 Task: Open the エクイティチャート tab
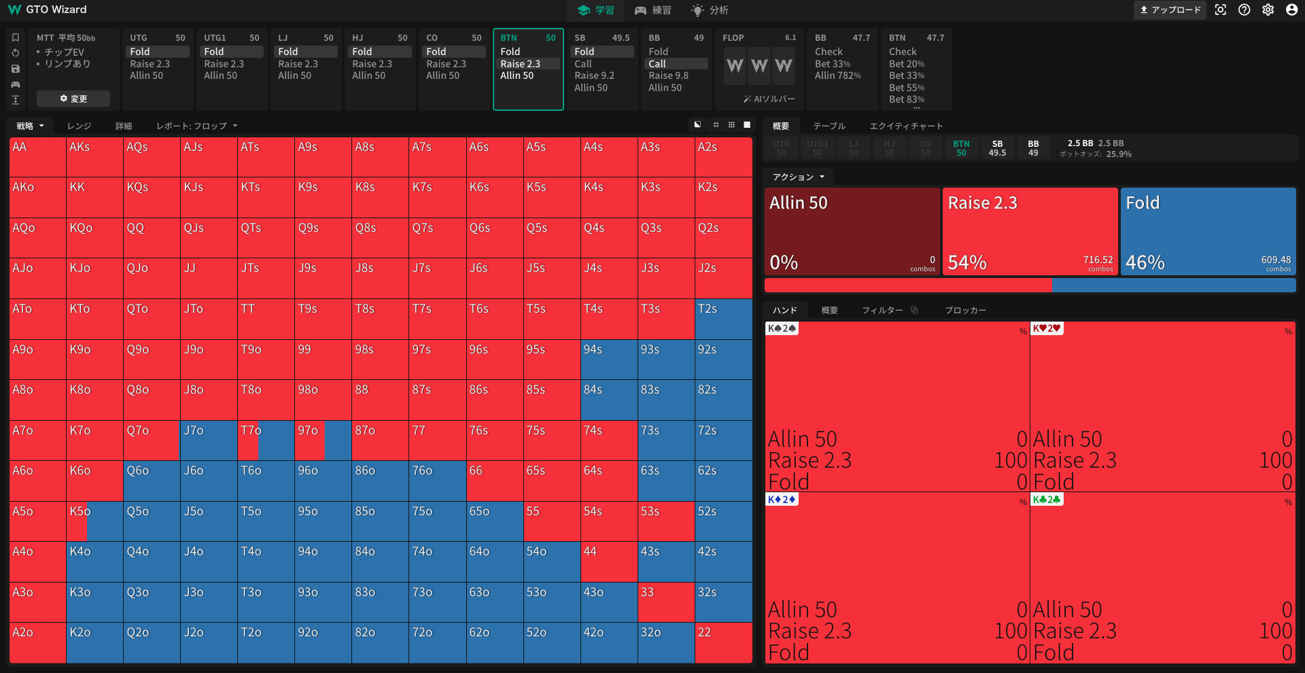tap(906, 126)
